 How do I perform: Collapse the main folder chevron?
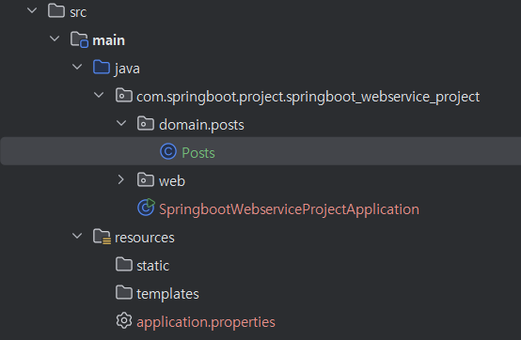(55, 39)
